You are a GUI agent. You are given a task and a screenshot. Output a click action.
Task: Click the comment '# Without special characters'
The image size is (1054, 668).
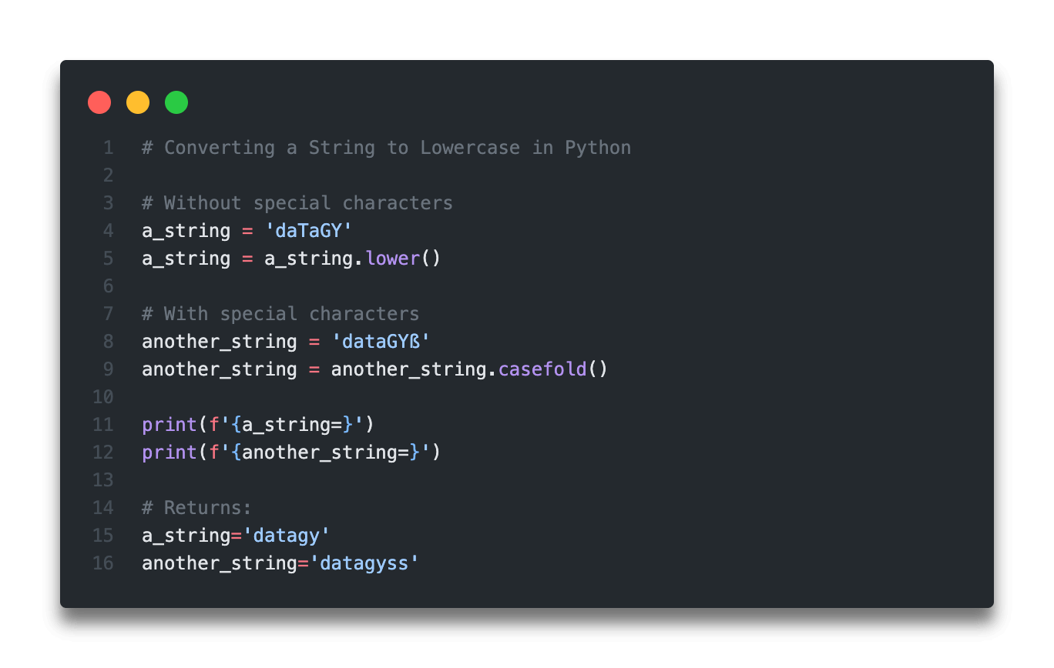tap(297, 202)
